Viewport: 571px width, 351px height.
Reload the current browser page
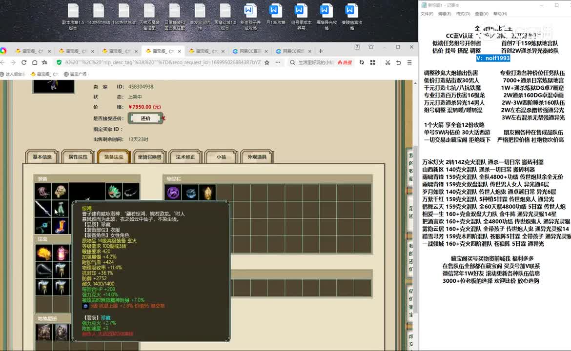[x=24, y=62]
